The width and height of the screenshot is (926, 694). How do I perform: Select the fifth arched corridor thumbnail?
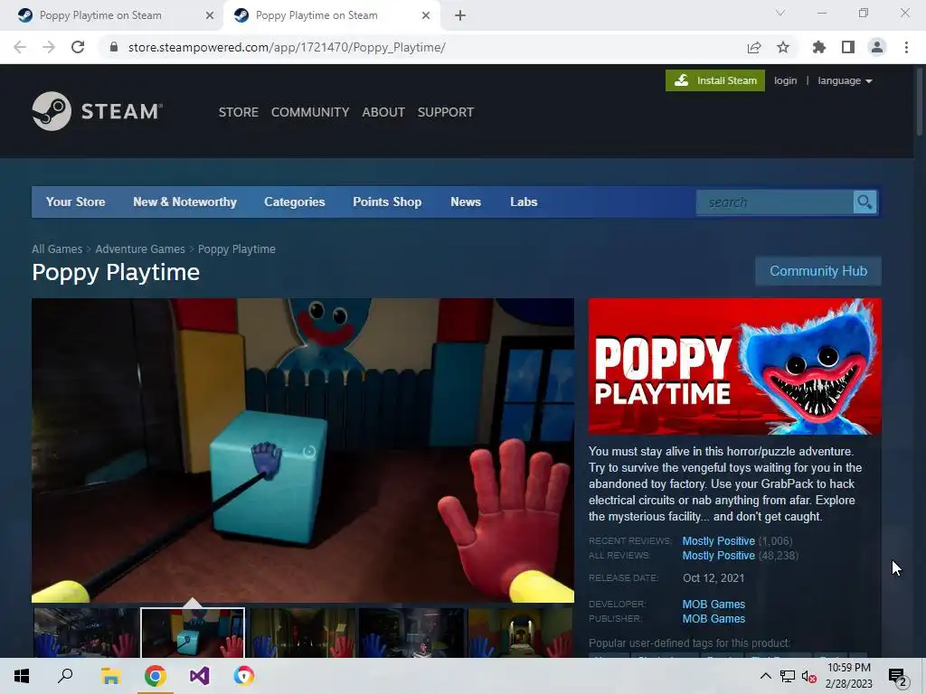tap(520, 633)
